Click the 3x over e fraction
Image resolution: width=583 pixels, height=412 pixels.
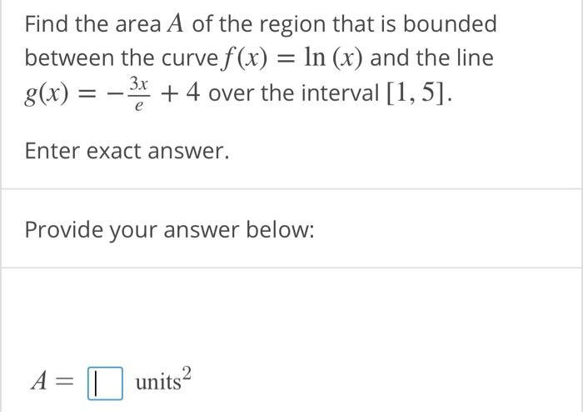(139, 93)
